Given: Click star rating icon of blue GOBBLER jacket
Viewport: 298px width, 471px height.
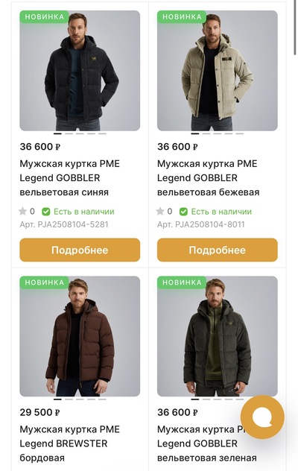Looking at the screenshot, I should point(23,212).
